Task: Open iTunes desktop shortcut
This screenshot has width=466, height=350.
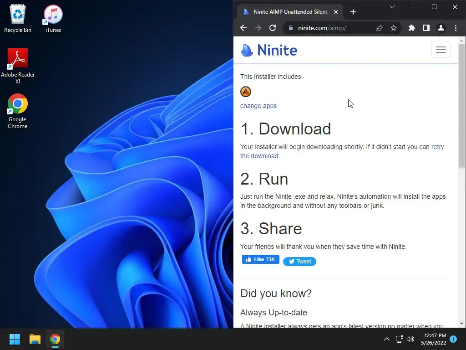Action: [53, 18]
